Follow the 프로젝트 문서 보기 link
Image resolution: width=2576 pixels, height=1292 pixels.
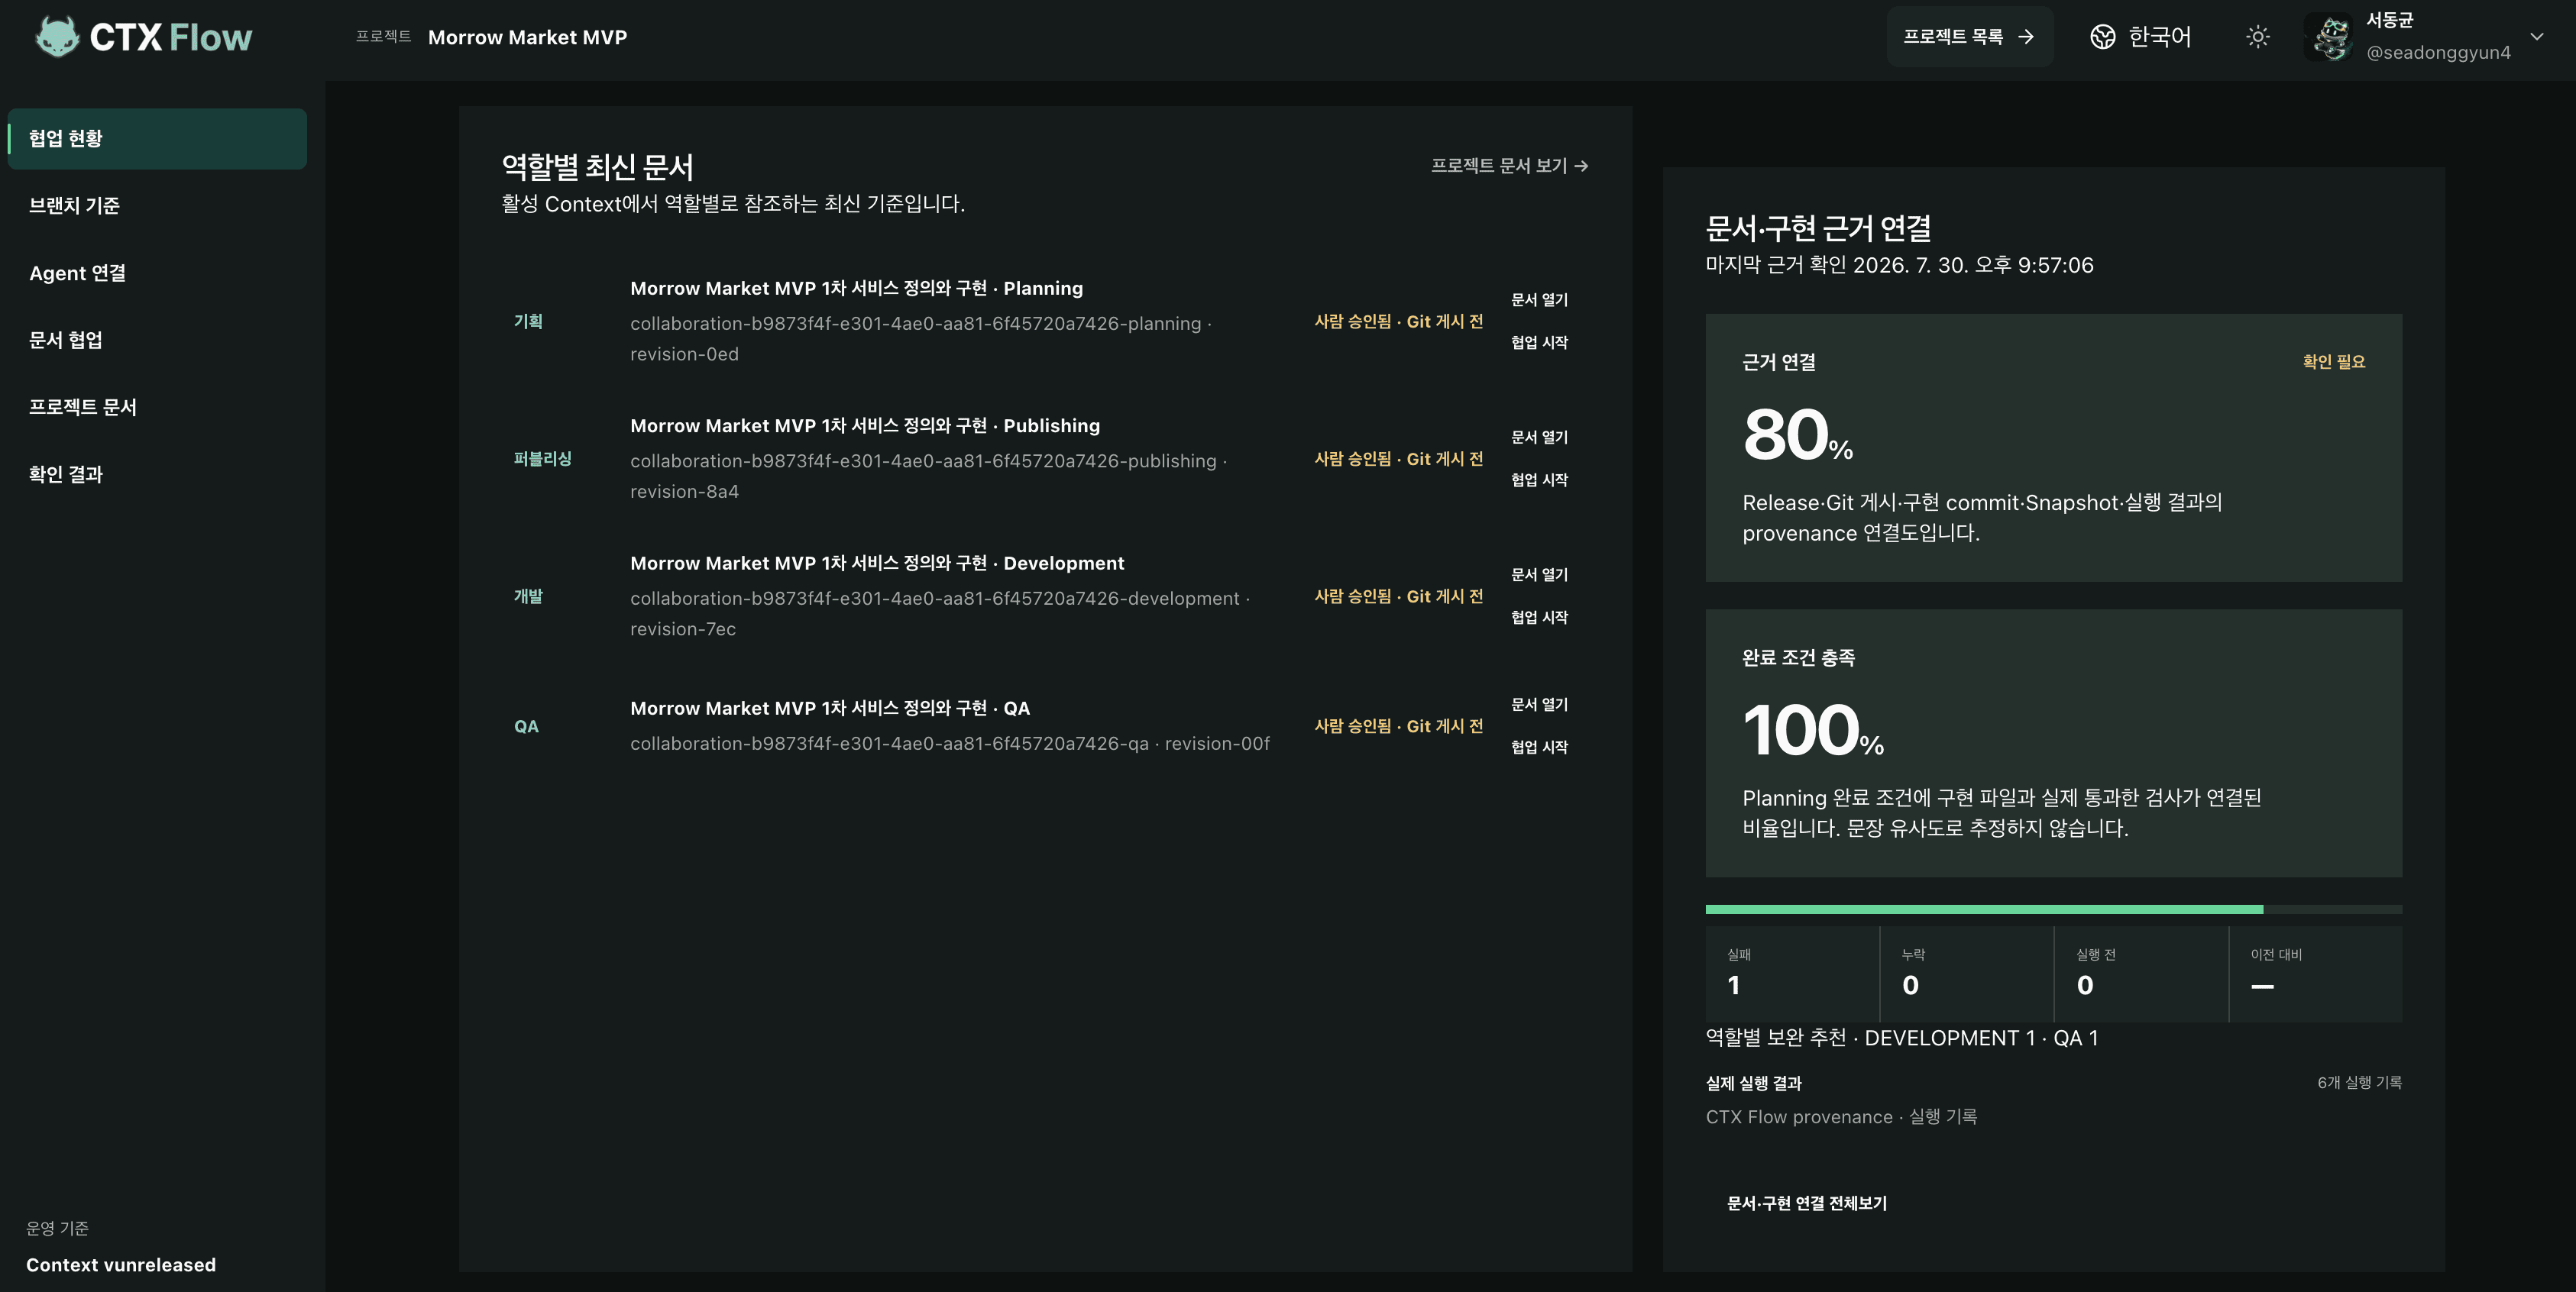point(1509,166)
